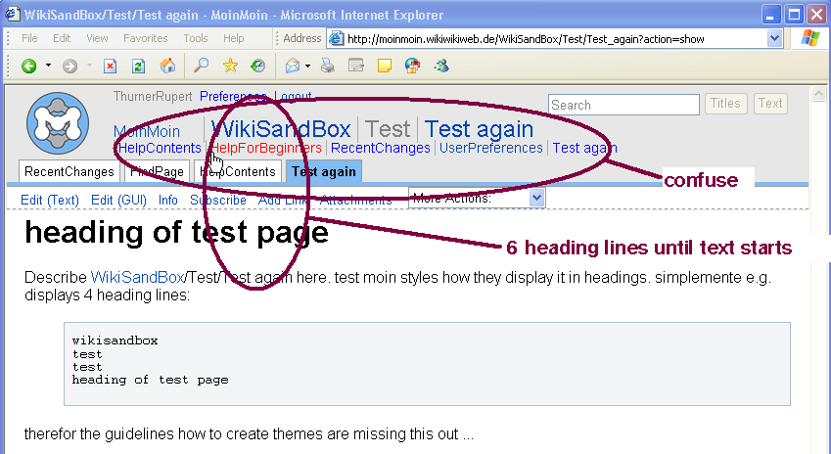Print the page with printer icon
The height and width of the screenshot is (454, 831).
[328, 66]
